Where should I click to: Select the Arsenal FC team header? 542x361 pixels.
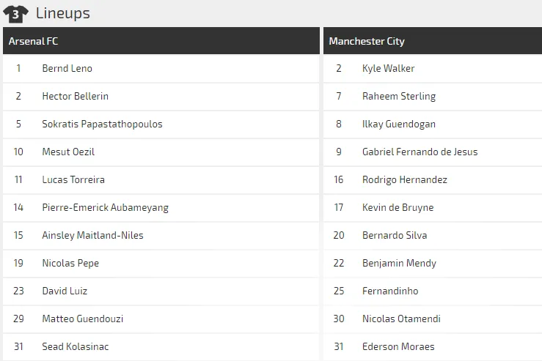[33, 41]
